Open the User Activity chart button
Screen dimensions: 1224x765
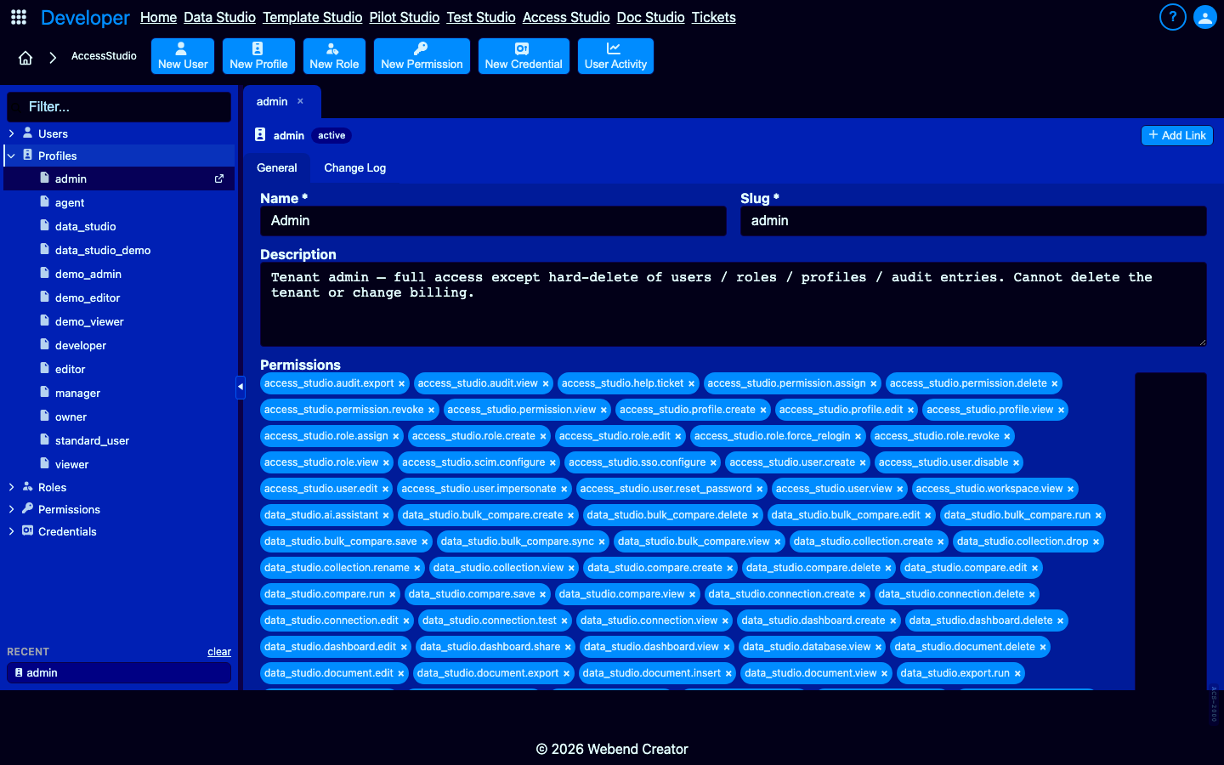615,56
